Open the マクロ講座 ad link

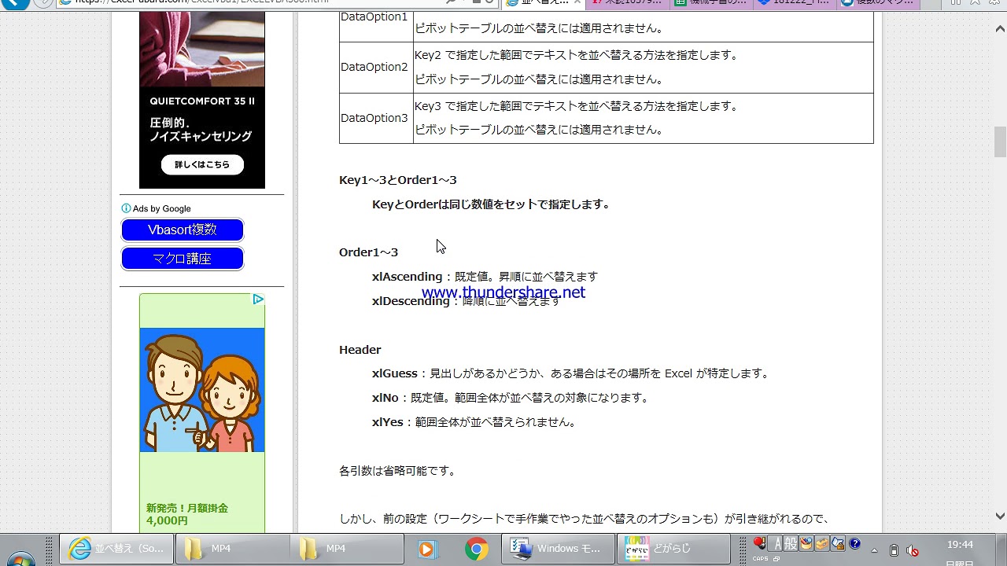coord(182,259)
